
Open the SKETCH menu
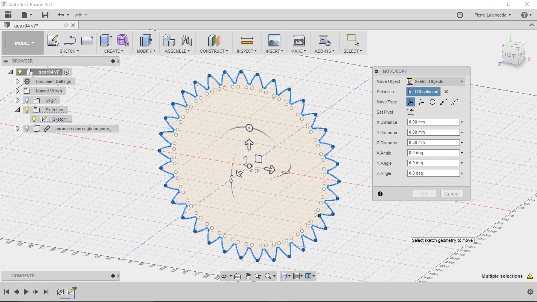tap(69, 51)
